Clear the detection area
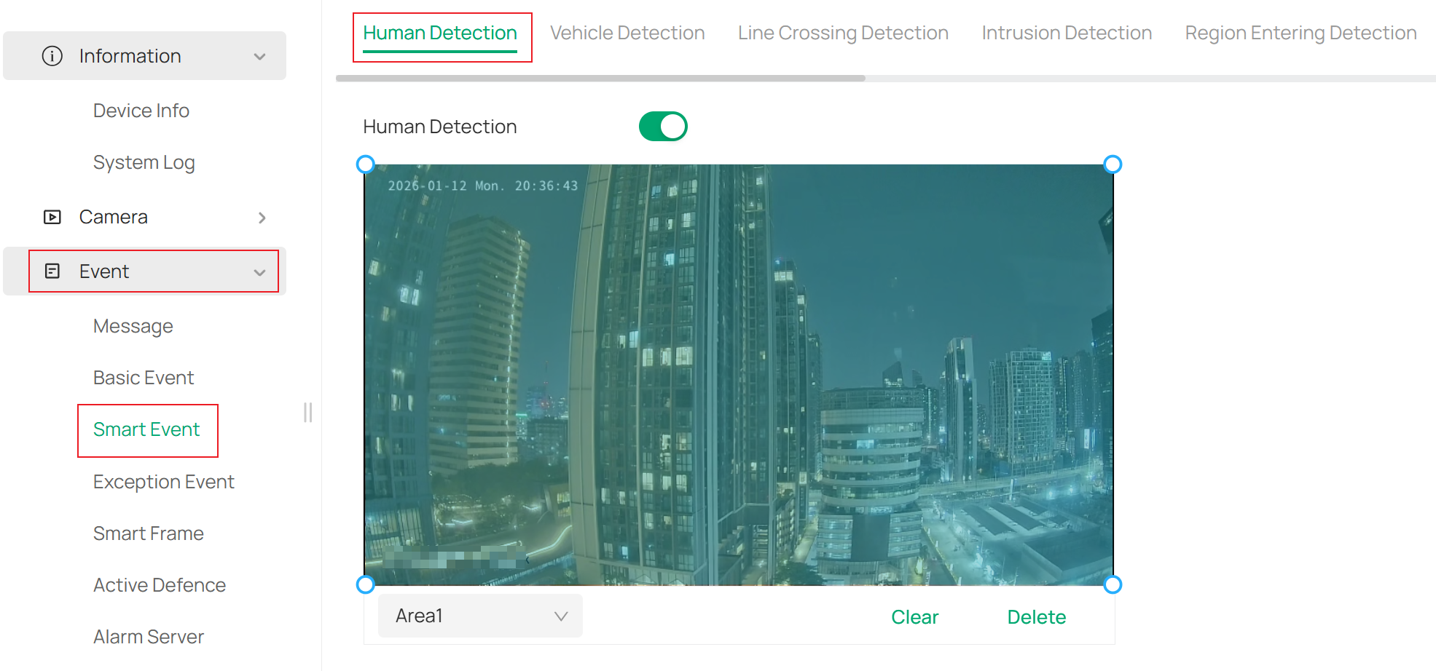This screenshot has width=1436, height=671. click(914, 616)
